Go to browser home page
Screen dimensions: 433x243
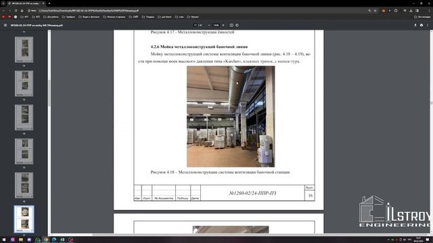pos(22,11)
